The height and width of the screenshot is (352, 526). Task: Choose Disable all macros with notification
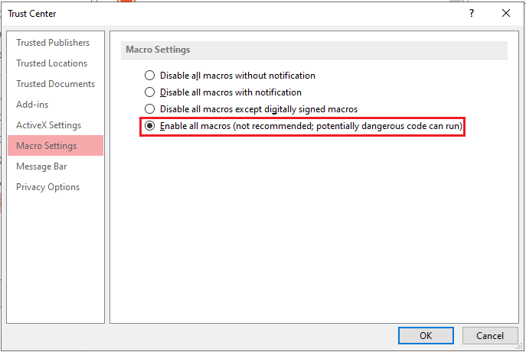(x=150, y=92)
